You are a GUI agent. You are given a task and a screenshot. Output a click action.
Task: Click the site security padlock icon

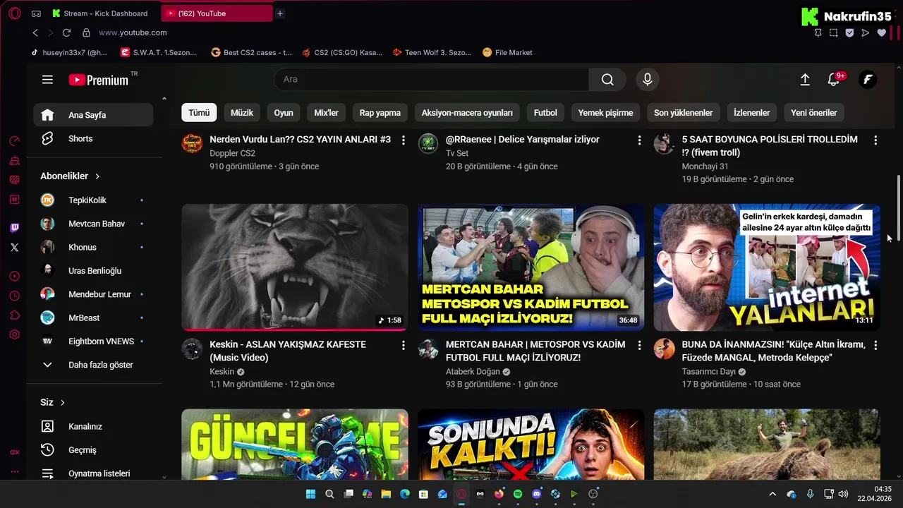(86, 32)
